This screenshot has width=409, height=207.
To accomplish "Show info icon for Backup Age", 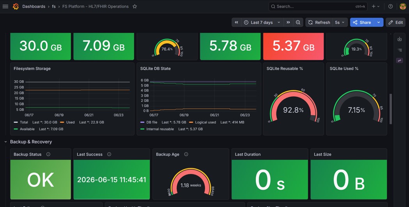I will 186,154.
